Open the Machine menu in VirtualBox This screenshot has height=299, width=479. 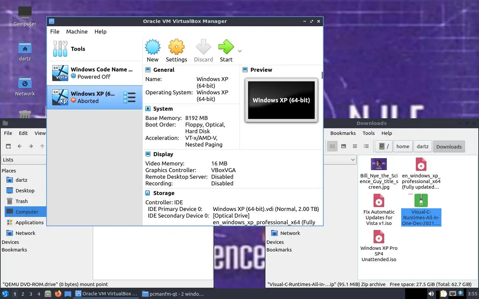77,32
